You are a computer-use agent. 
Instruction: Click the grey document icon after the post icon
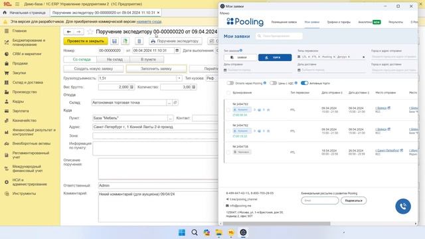point(139,41)
